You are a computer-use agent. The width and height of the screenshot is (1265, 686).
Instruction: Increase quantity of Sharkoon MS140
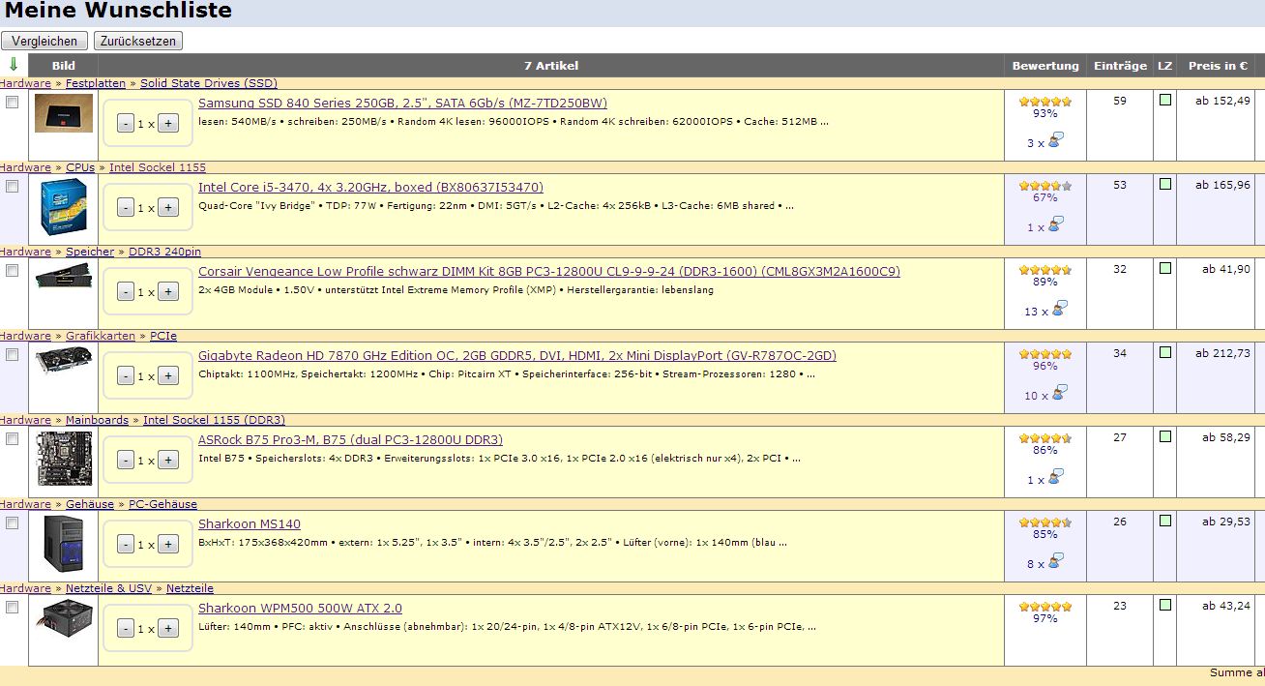[x=168, y=545]
